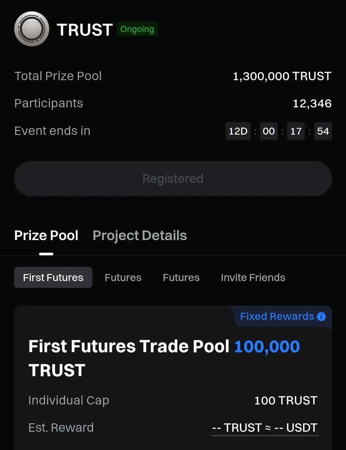
Task: Click the underlined Est. Reward value
Action: (x=265, y=428)
